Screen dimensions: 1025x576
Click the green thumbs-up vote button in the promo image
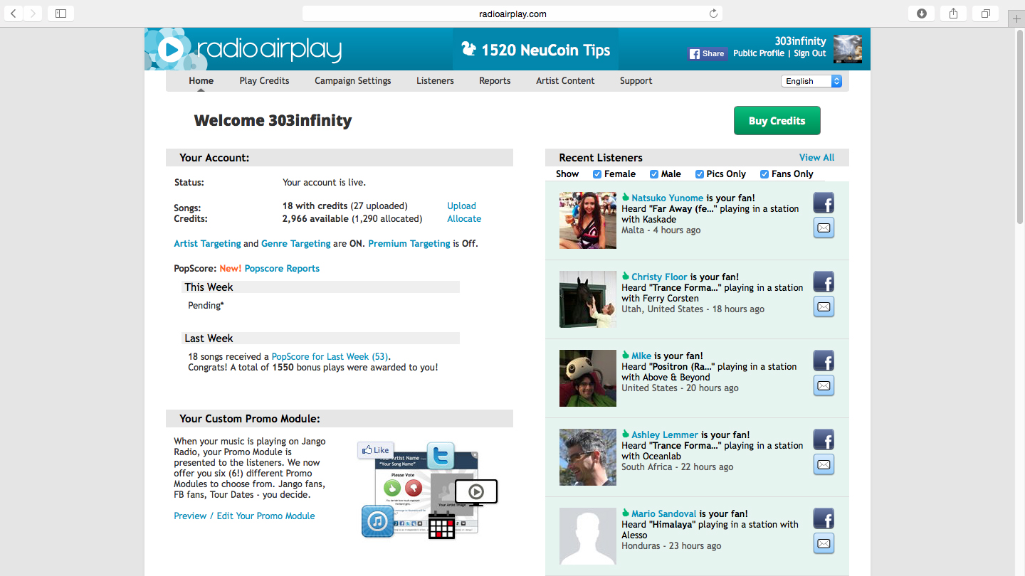pyautogui.click(x=391, y=488)
